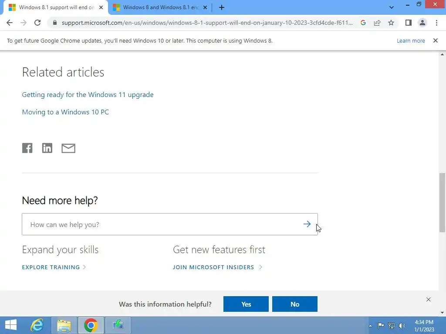Screen dimensions: 446x334
Task: View site information lock icon
Action: coord(55,23)
